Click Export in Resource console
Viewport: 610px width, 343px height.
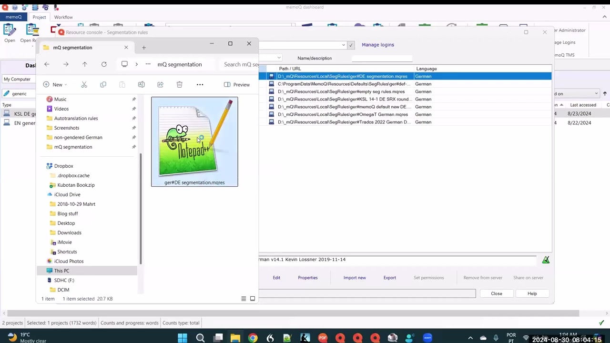pyautogui.click(x=390, y=278)
